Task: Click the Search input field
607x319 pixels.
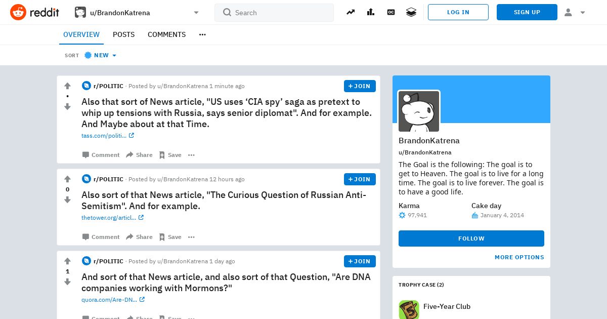Action: coord(274,13)
